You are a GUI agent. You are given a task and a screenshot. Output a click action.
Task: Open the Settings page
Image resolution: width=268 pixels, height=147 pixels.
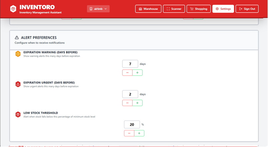click(223, 9)
